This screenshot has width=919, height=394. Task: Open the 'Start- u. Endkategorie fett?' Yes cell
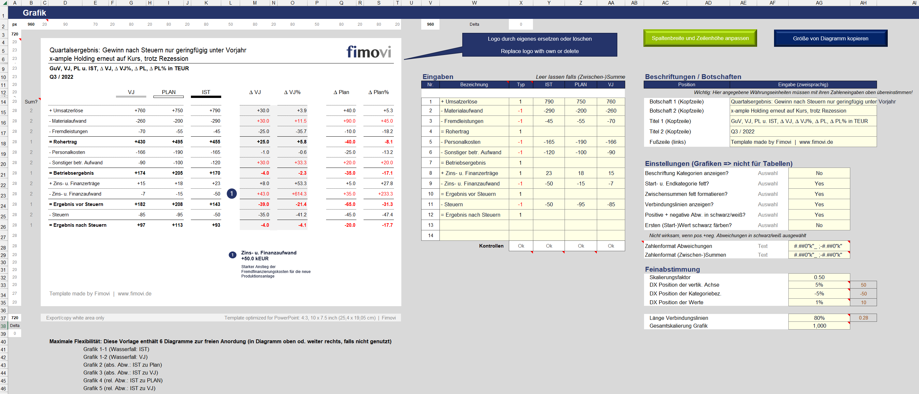coord(819,183)
